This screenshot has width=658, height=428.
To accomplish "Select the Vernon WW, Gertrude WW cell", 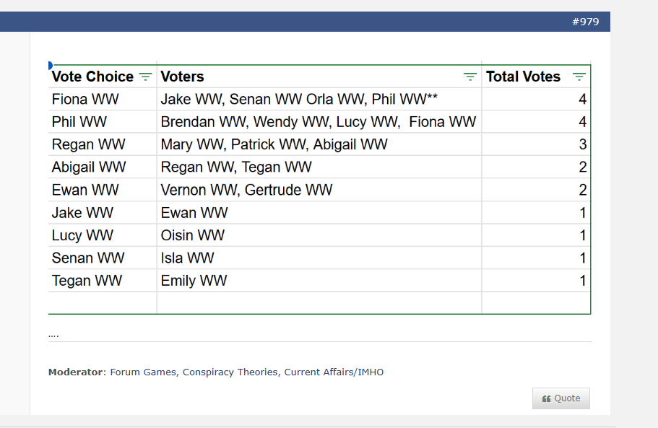I will click(x=246, y=190).
